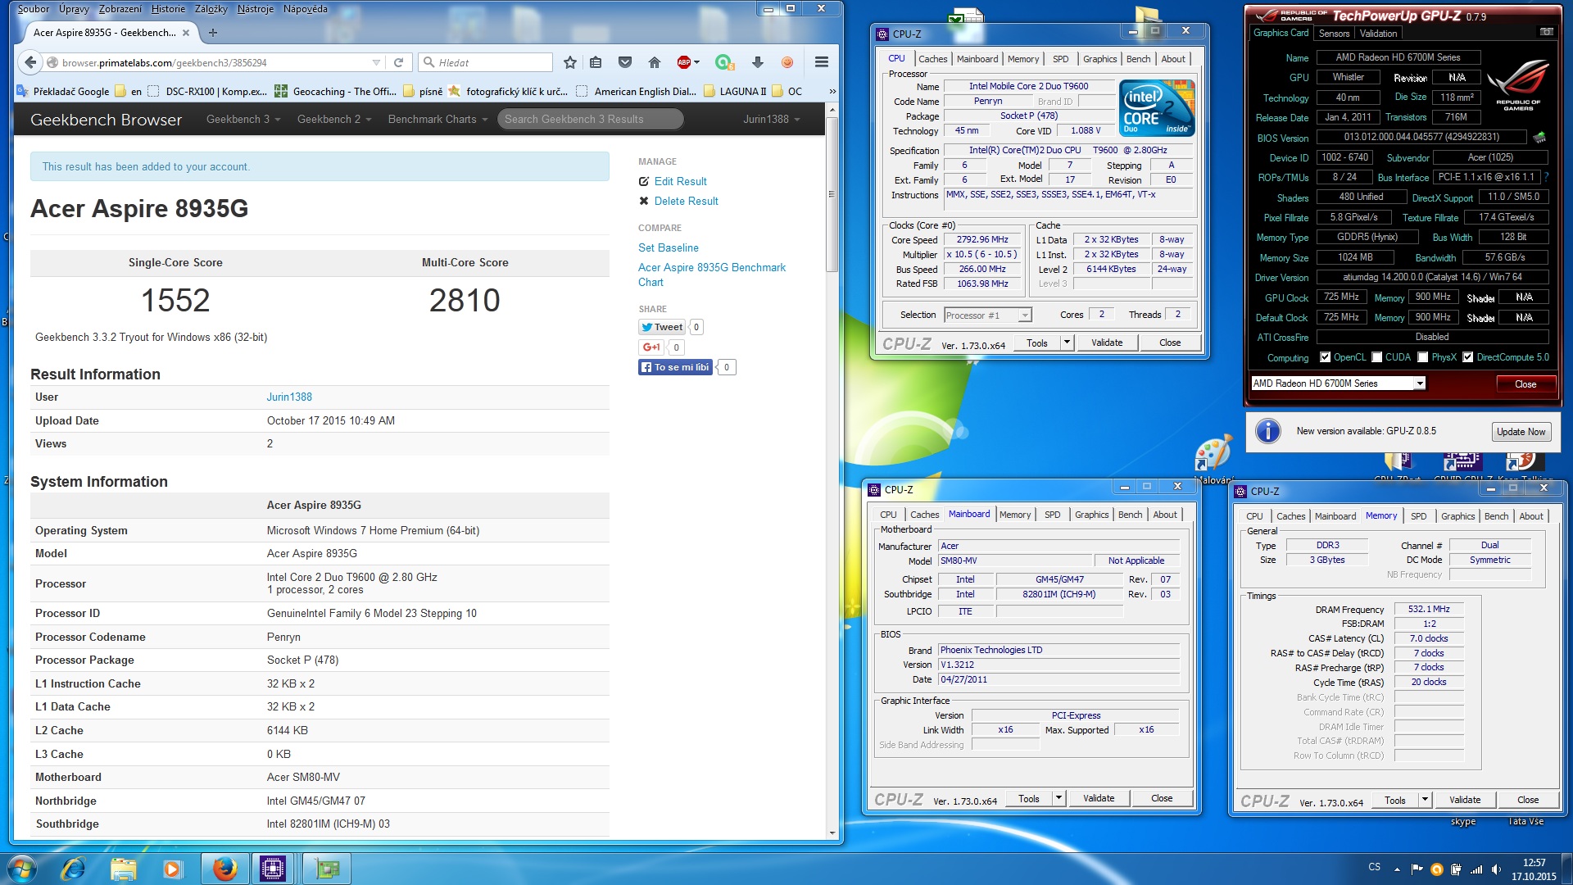
Task: Bookmark this page with the star icon
Action: pyautogui.click(x=570, y=62)
